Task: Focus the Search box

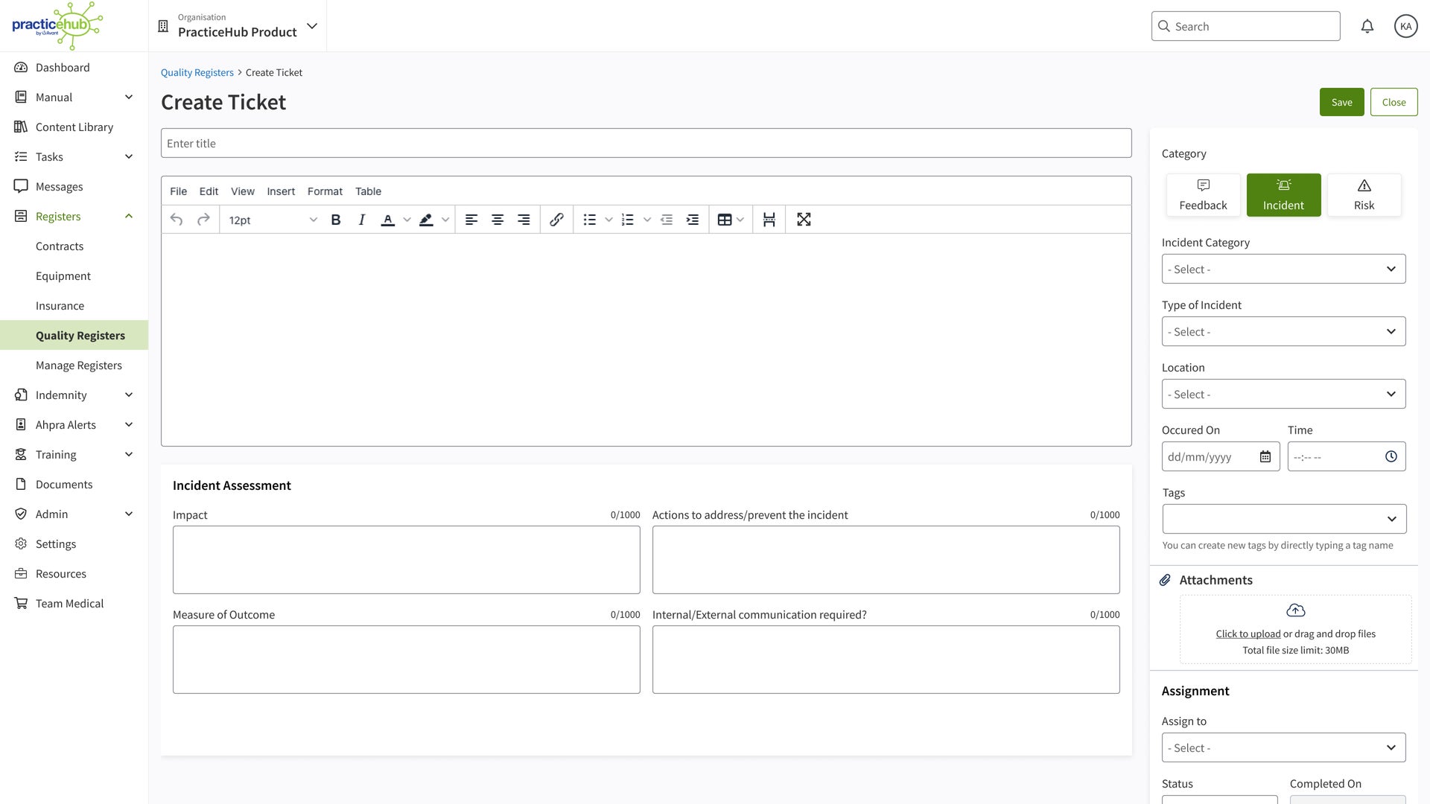Action: point(1245,26)
